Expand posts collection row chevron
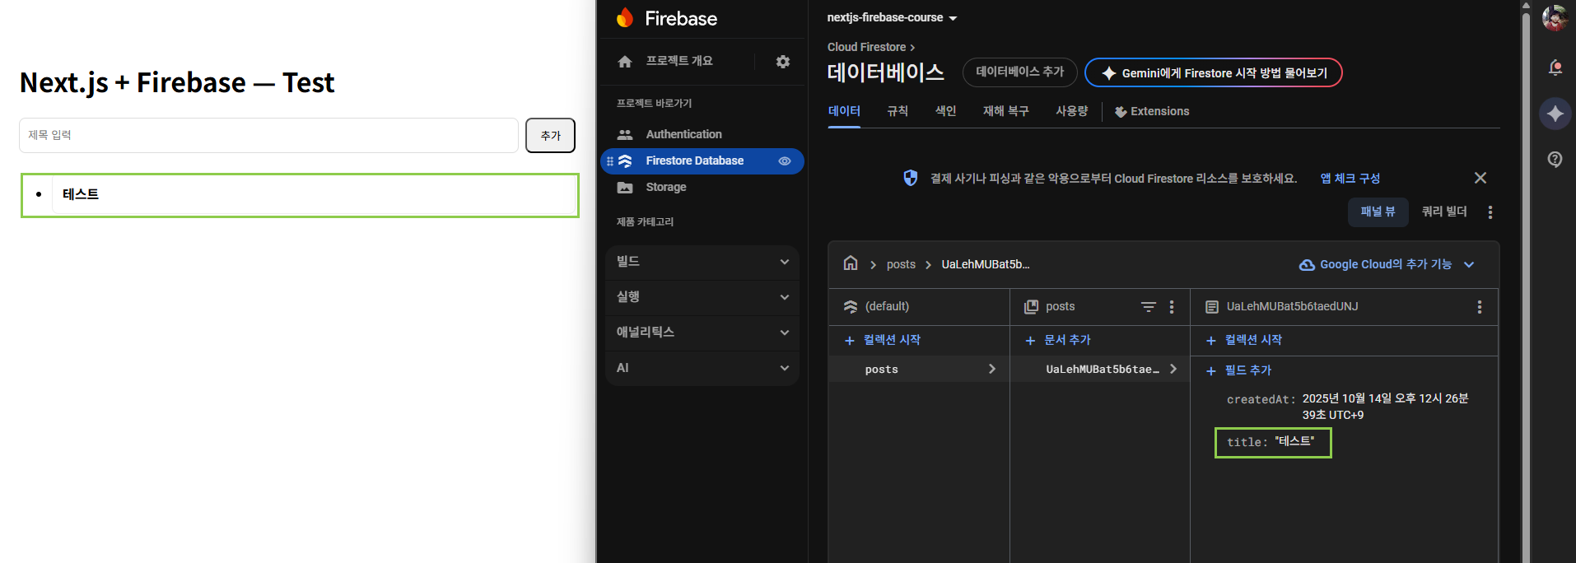 pyautogui.click(x=992, y=369)
